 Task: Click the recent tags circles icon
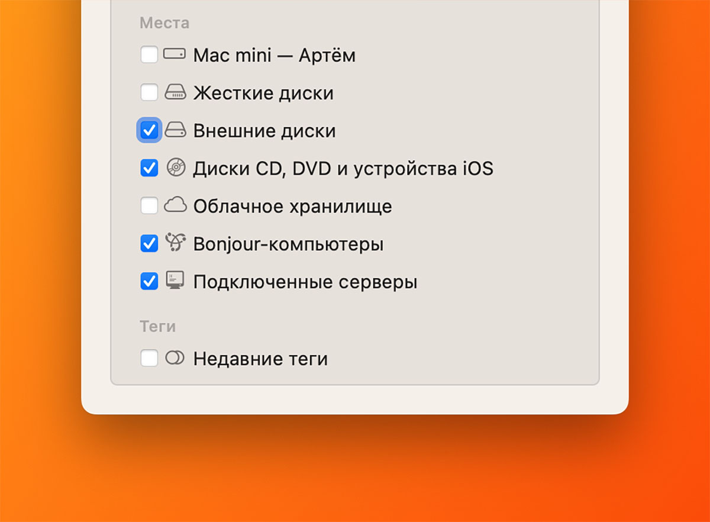coord(175,358)
